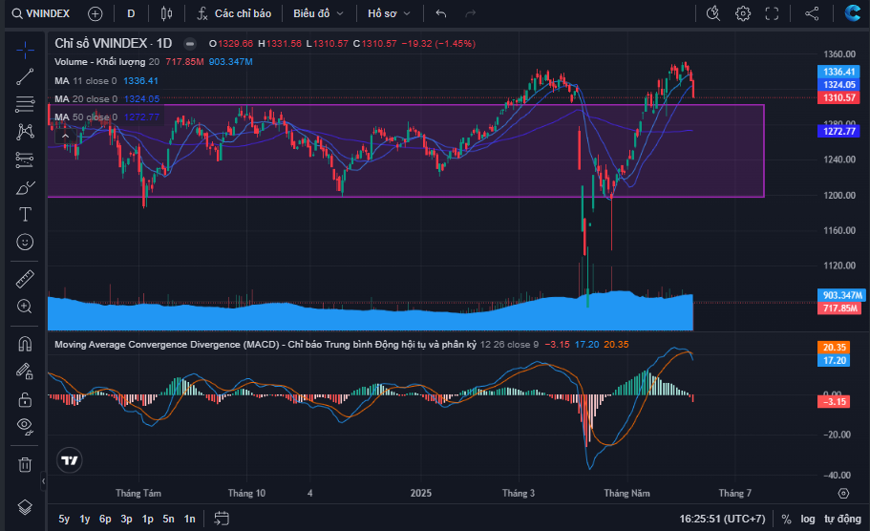
Task: Open timezone 16:25:51 (UTC+7) menu
Action: (x=722, y=519)
